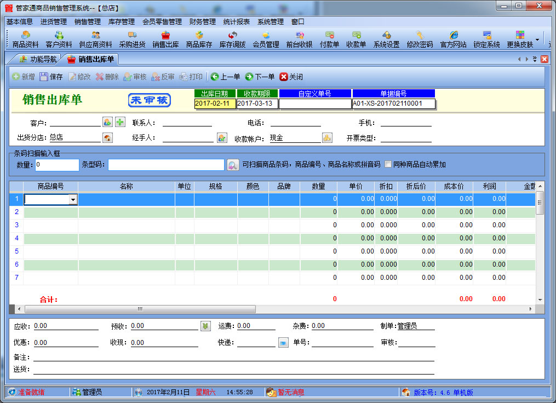Click the 出库日期 date field

(x=215, y=103)
